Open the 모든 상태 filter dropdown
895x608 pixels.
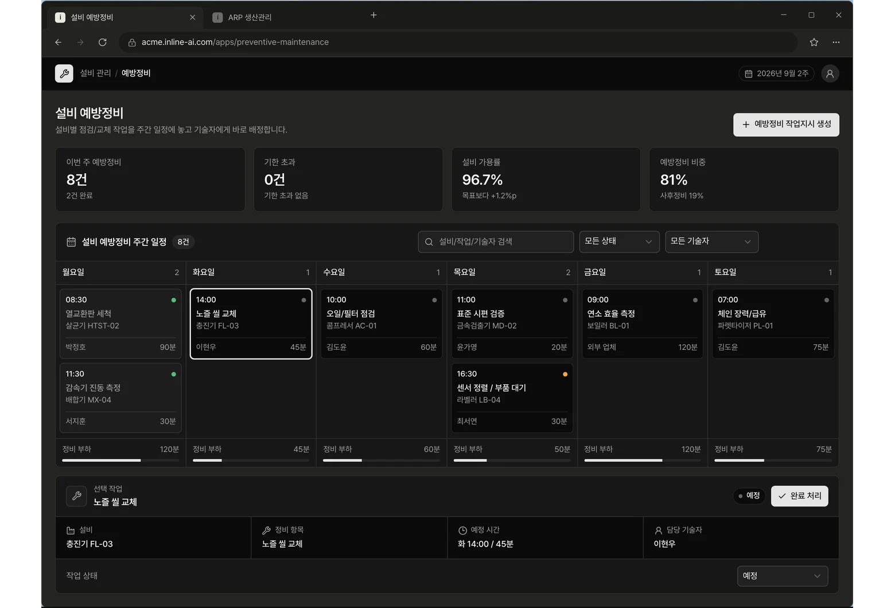tap(619, 241)
